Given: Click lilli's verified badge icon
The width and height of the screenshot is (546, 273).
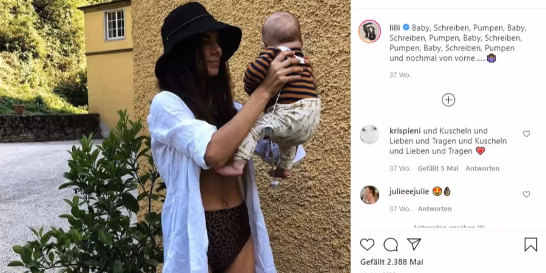Looking at the screenshot, I should coord(406,27).
